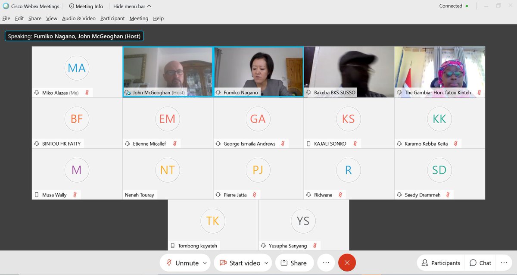Viewport: 517px width, 275px height.
Task: Open the View menu
Action: [x=52, y=19]
